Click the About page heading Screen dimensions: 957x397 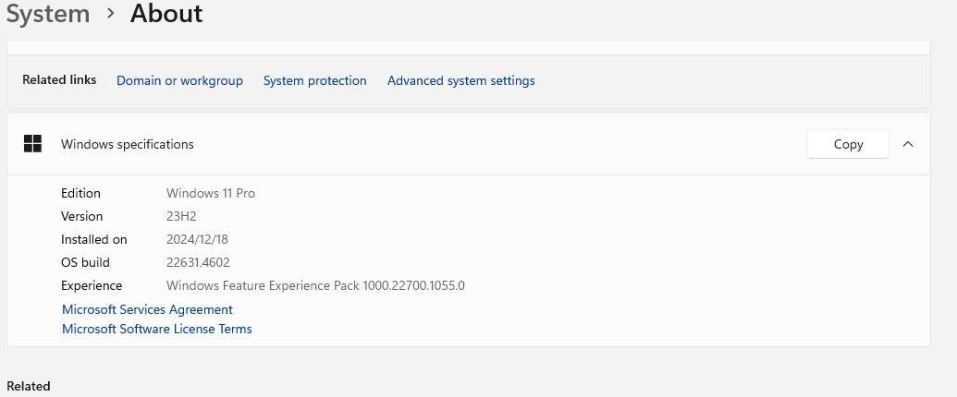(166, 14)
